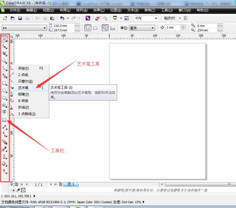Select the Interactive Fill tool
This screenshot has width=236, height=208.
(x=5, y=171)
